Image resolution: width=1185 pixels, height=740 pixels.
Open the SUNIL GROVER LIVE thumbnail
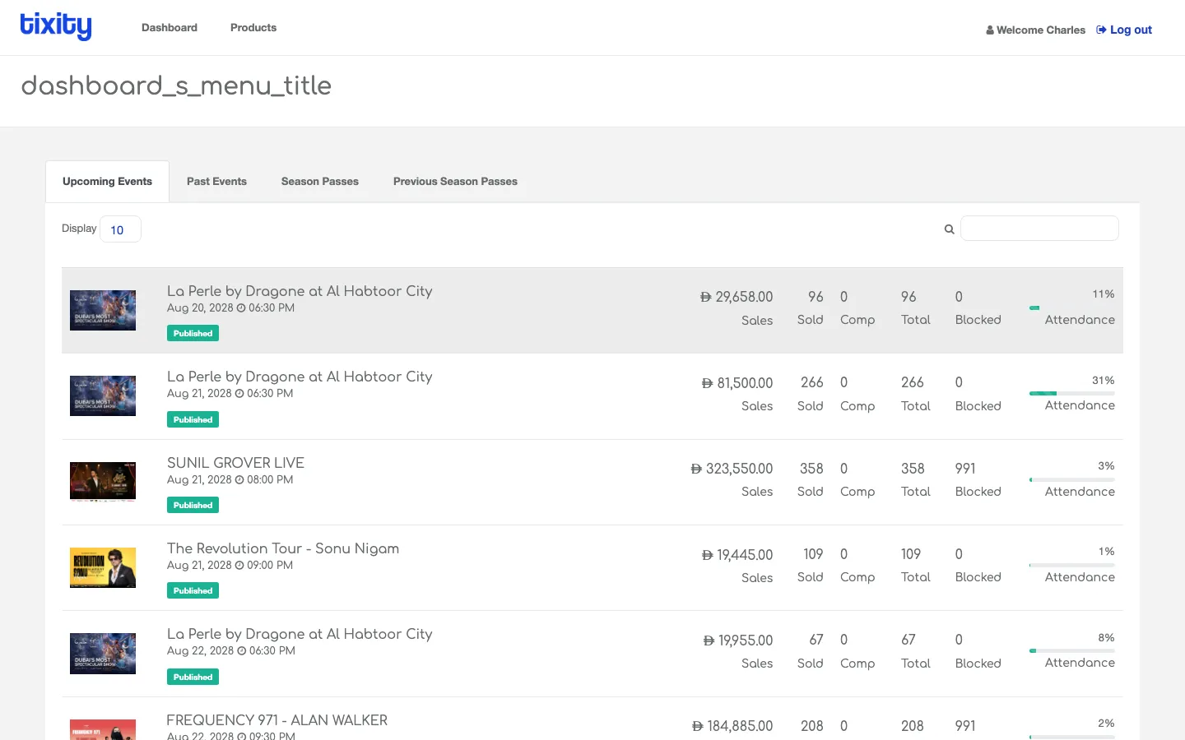(x=103, y=482)
